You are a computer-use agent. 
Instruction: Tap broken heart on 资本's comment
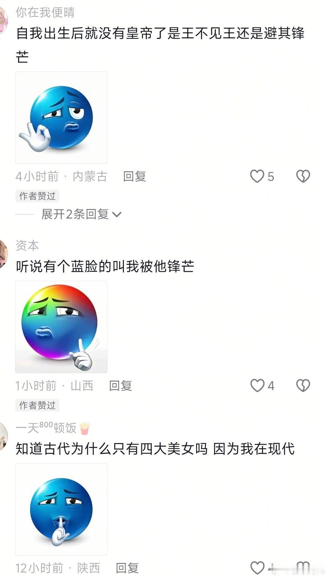point(303,386)
